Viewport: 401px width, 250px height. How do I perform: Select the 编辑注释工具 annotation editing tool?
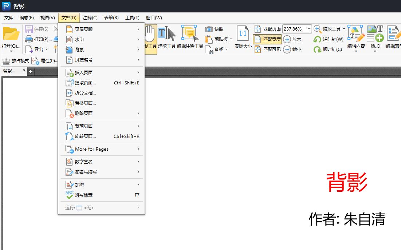coord(189,35)
